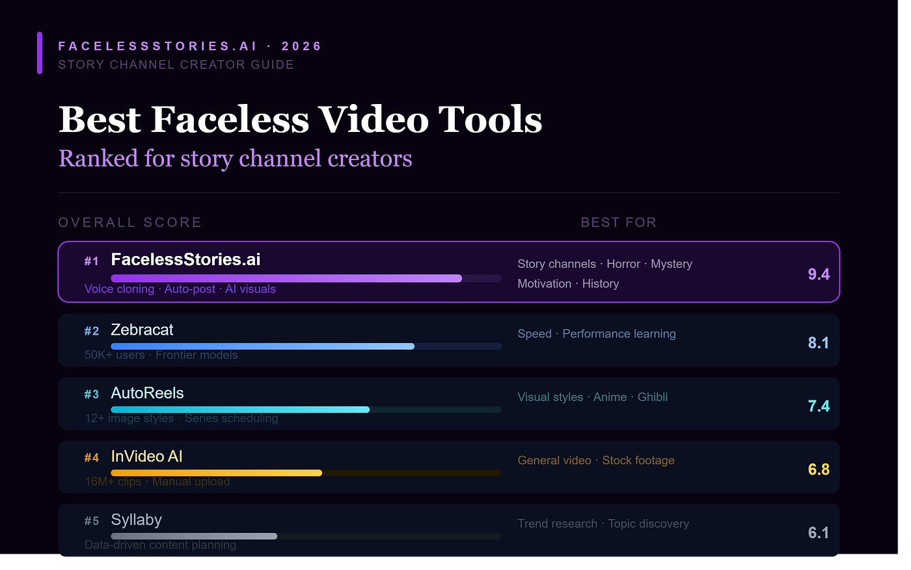Viewport: 911px width, 570px height.
Task: Click 'Trend research · Topic discovery' text
Action: coord(603,524)
